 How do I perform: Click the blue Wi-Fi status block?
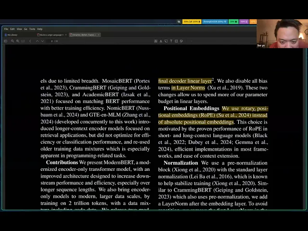215,22
